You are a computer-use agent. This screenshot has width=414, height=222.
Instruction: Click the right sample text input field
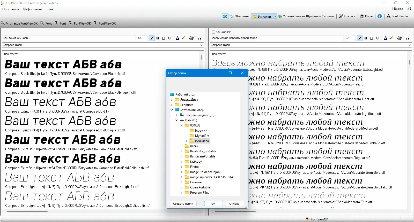pos(277,38)
